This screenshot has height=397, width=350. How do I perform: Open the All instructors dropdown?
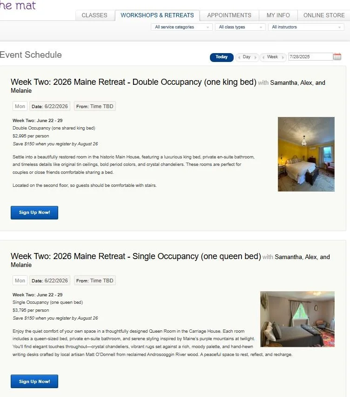(306, 27)
